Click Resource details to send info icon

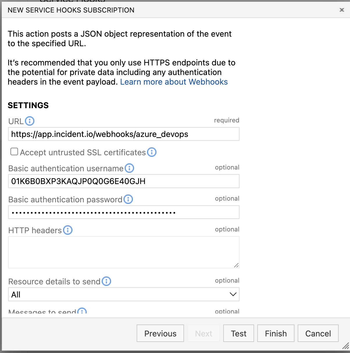[106, 281]
